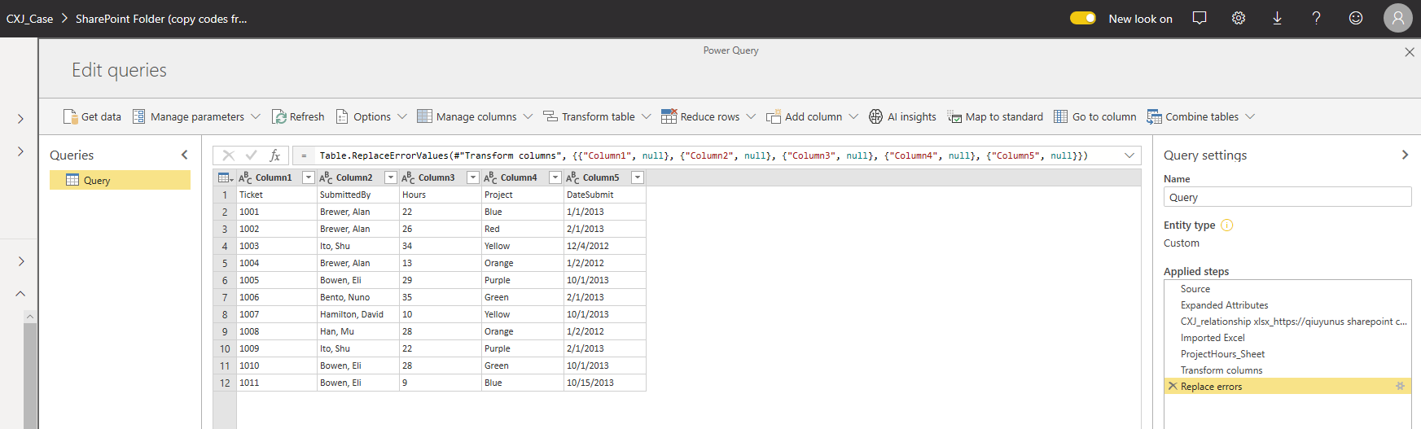Viewport: 1421px width, 429px height.
Task: Click Column3 data type ABC icon
Action: [x=408, y=177]
